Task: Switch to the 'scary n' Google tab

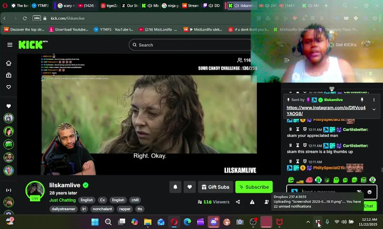Action: pos(66,6)
